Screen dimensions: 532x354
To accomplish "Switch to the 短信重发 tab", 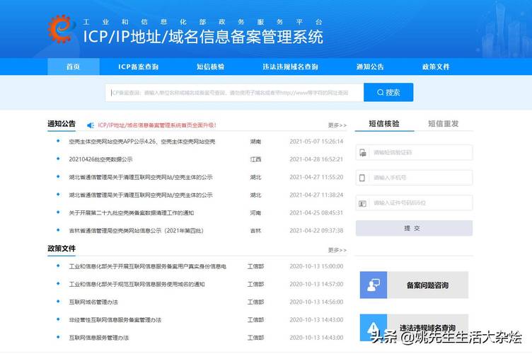I will [443, 124].
